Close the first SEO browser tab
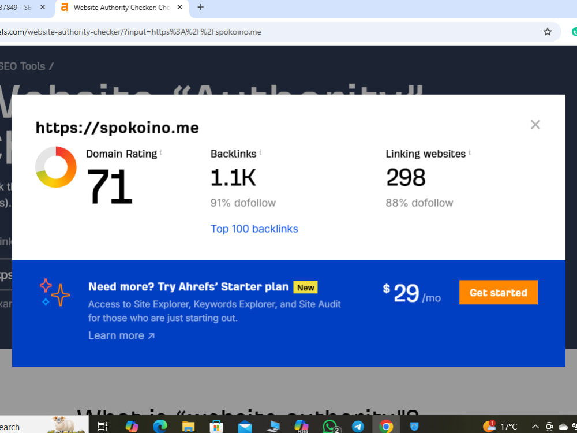577x433 pixels. pyautogui.click(x=43, y=8)
